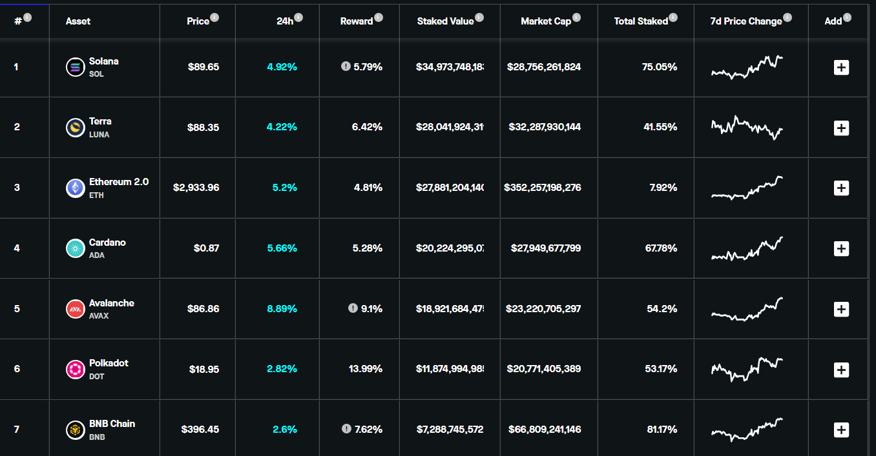Add Cardano with the plus icon
Image resolution: width=876 pixels, height=456 pixels.
click(x=841, y=248)
